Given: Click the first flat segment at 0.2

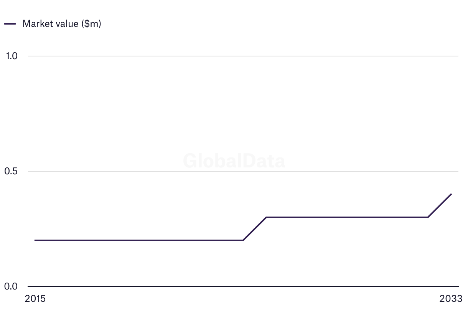Looking at the screenshot, I should coord(138,240).
